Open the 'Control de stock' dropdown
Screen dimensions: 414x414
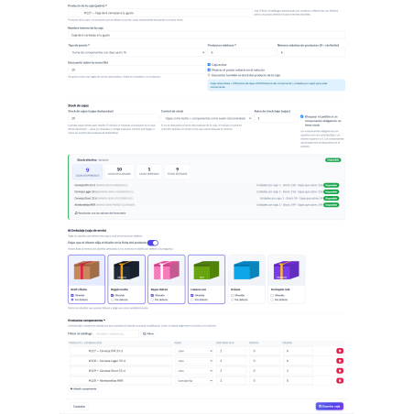coord(207,118)
